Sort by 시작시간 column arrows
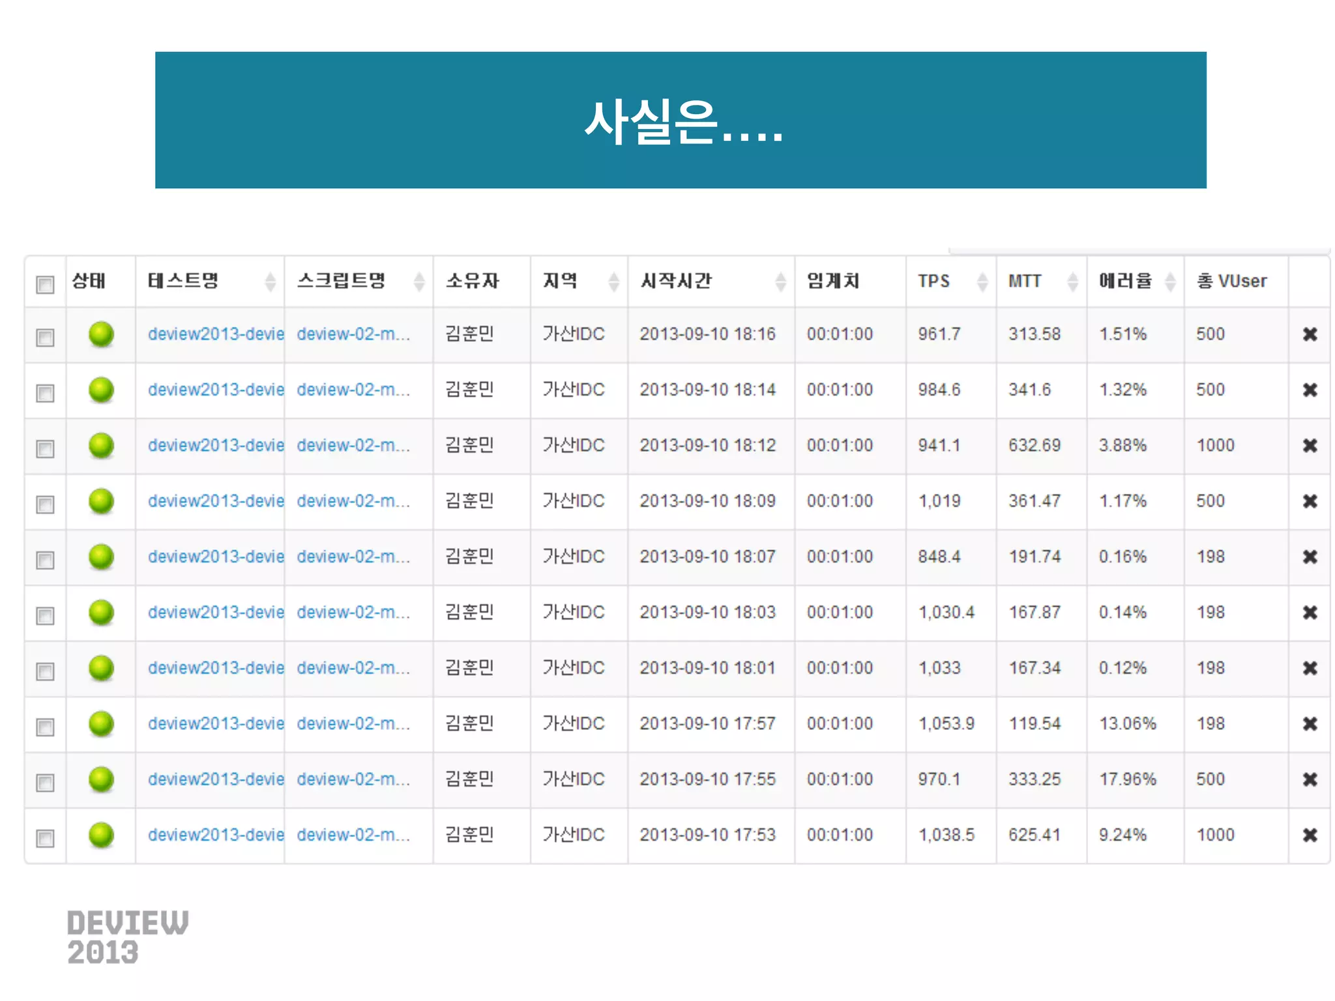The height and width of the screenshot is (1001, 1335). click(x=780, y=282)
